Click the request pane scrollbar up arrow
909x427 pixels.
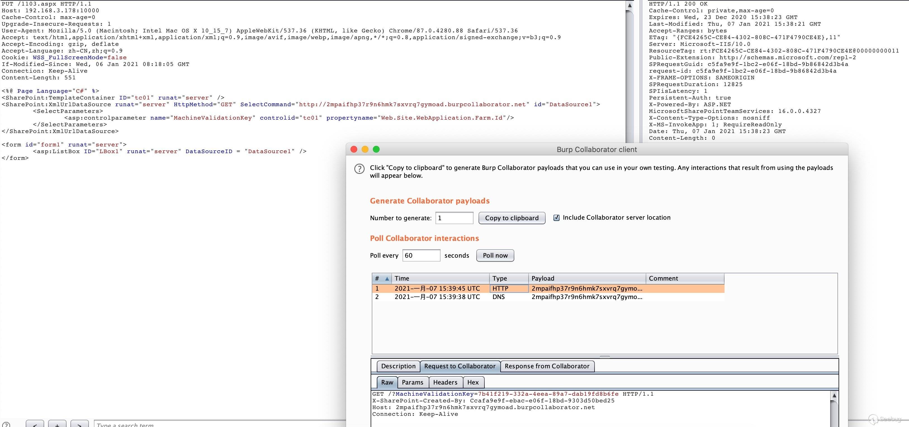629,5
